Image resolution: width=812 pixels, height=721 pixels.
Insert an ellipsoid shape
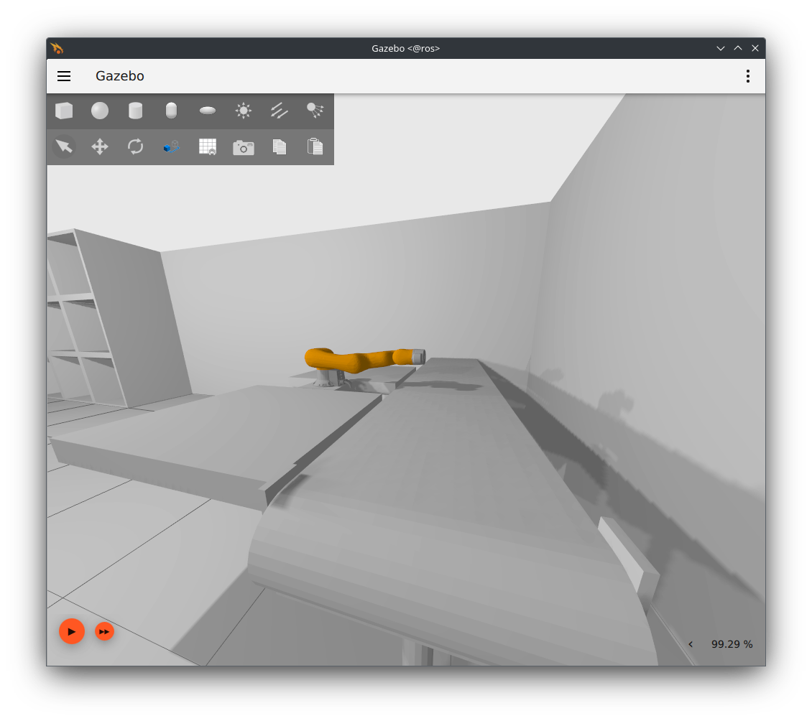208,111
